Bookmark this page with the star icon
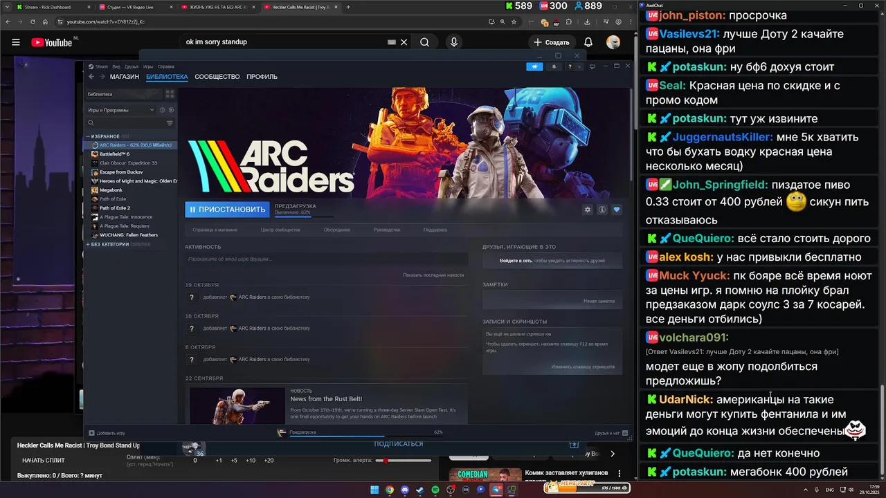The width and height of the screenshot is (886, 498). click(x=514, y=21)
